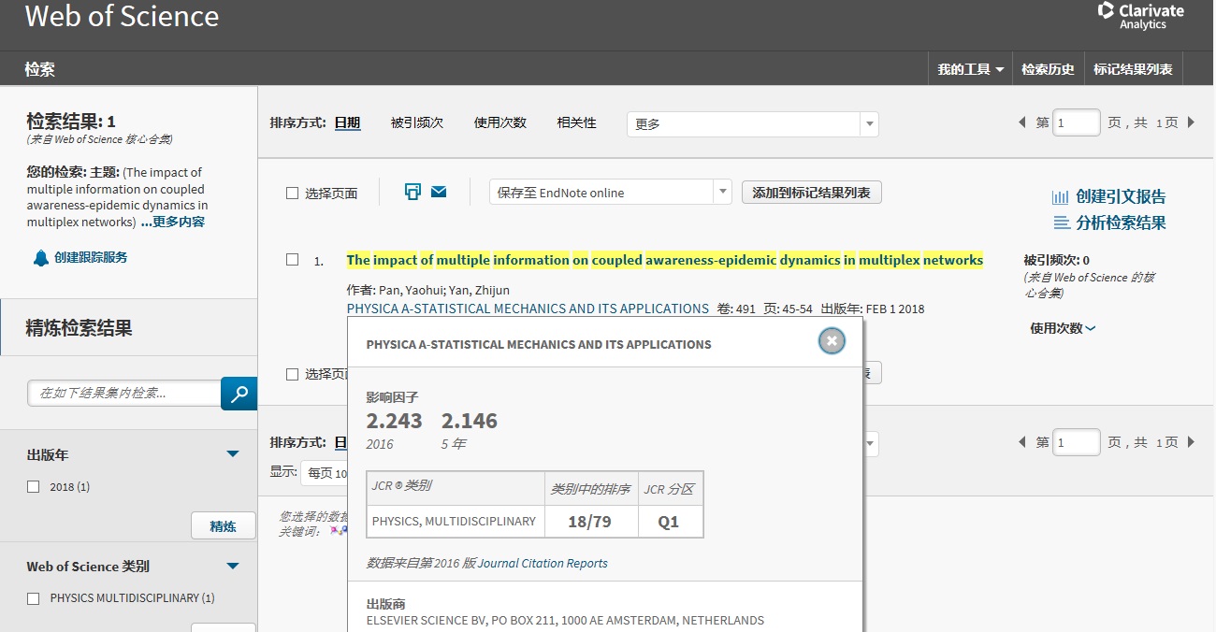
Task: Open the 保存至 EndNote online dropdown
Action: (x=610, y=193)
